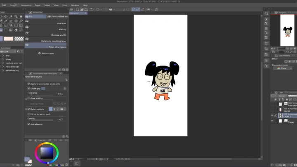Select the Fill sub tool group tab
The height and width of the screenshot is (167, 297).
35,16
